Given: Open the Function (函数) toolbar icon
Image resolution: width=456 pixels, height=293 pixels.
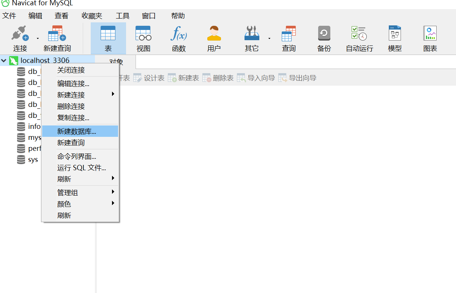Looking at the screenshot, I should [178, 33].
